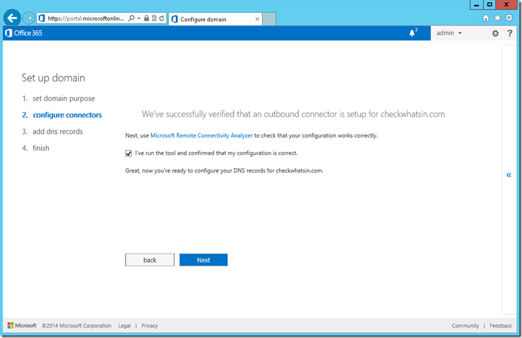This screenshot has height=338, width=522.
Task: Maximize the browser window
Action: pyautogui.click(x=490, y=5)
